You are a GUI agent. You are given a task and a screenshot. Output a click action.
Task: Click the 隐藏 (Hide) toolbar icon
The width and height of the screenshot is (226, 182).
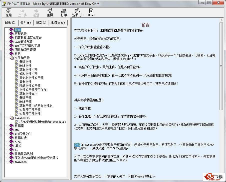9,11
